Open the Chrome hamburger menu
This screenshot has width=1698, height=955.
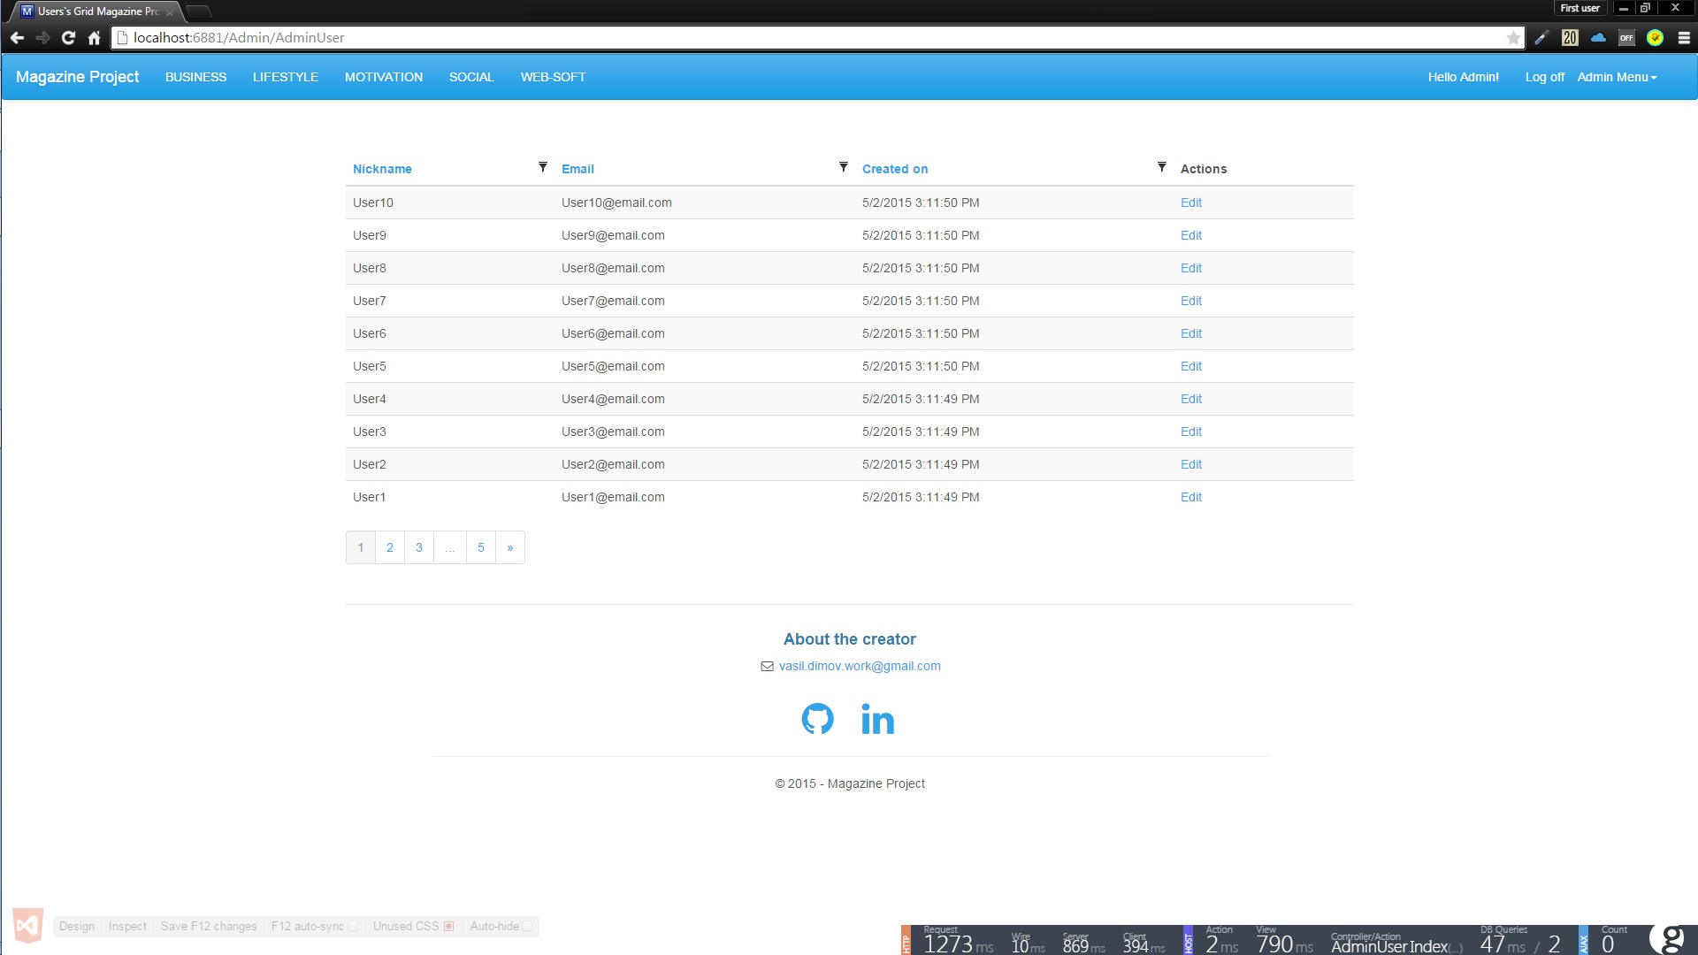[1684, 37]
